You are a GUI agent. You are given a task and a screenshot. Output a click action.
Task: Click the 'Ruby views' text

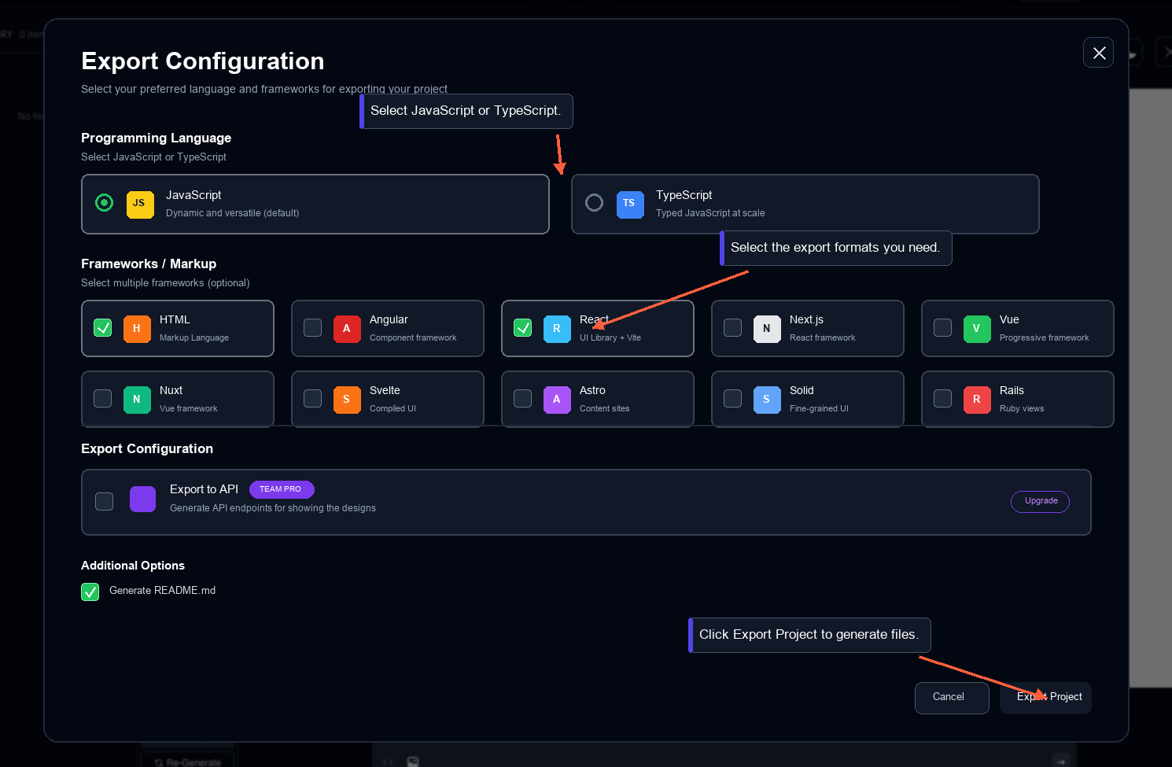[x=1022, y=409]
